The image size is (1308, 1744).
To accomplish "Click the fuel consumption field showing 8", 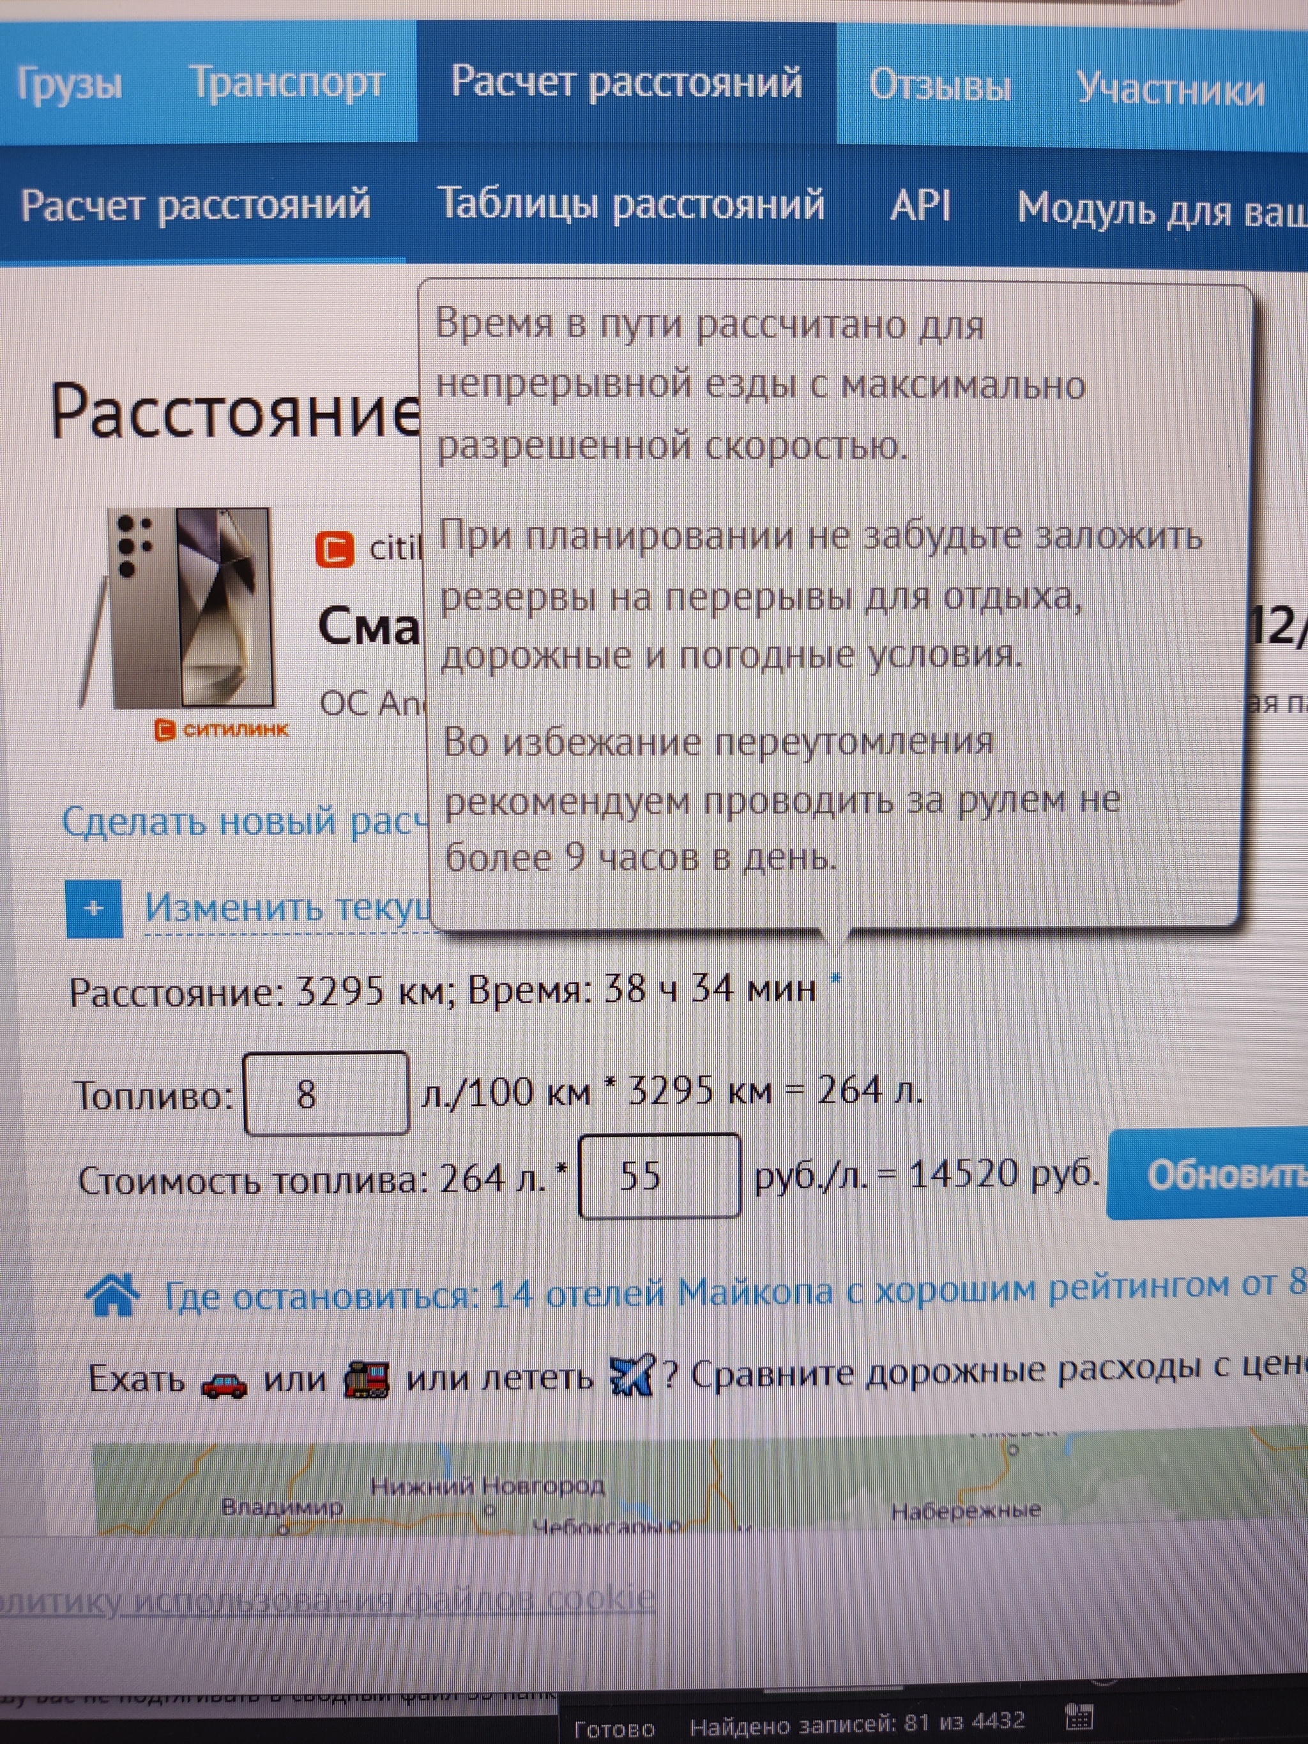I will (x=326, y=1095).
